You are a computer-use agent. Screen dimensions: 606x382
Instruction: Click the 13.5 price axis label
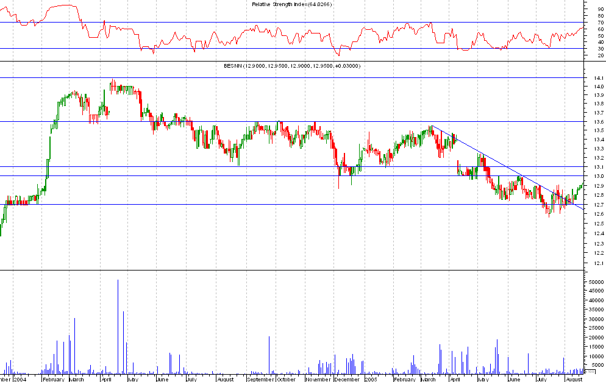tap(599, 130)
